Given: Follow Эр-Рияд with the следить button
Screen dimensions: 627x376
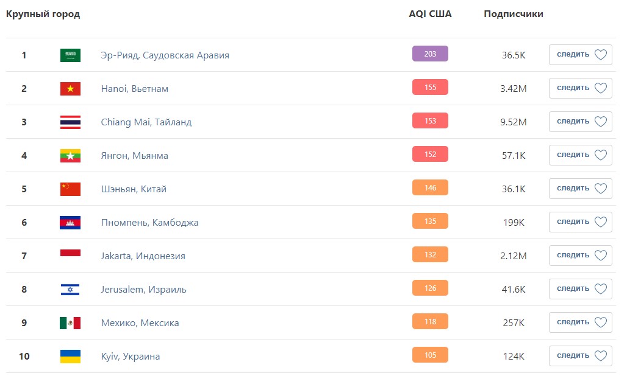Looking at the screenshot, I should (580, 55).
